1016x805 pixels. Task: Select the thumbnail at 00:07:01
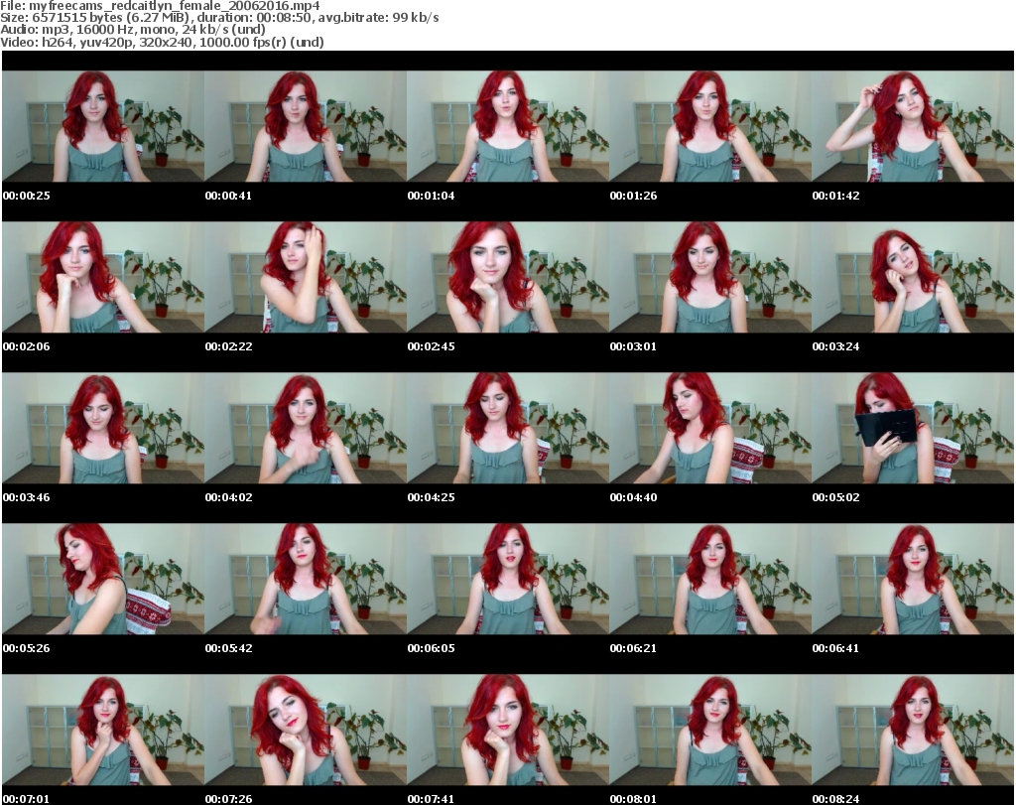point(103,730)
